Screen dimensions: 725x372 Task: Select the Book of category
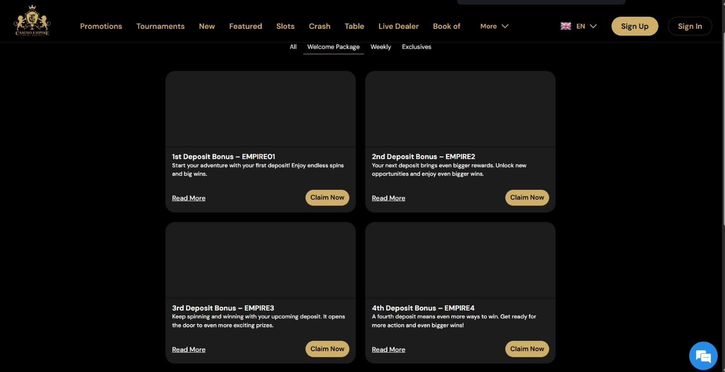click(446, 26)
